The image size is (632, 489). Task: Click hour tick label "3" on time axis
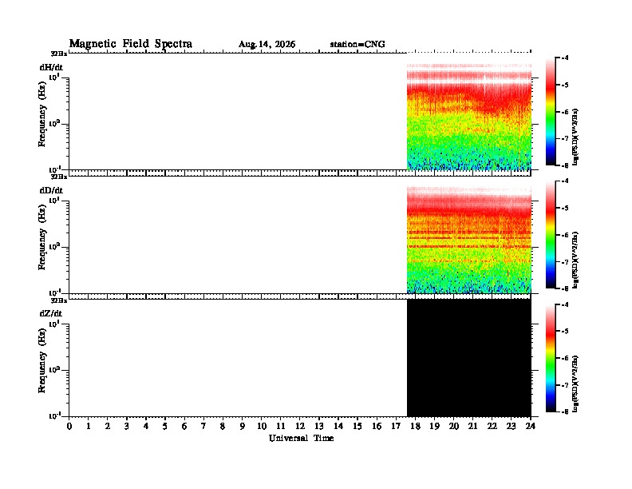127,427
